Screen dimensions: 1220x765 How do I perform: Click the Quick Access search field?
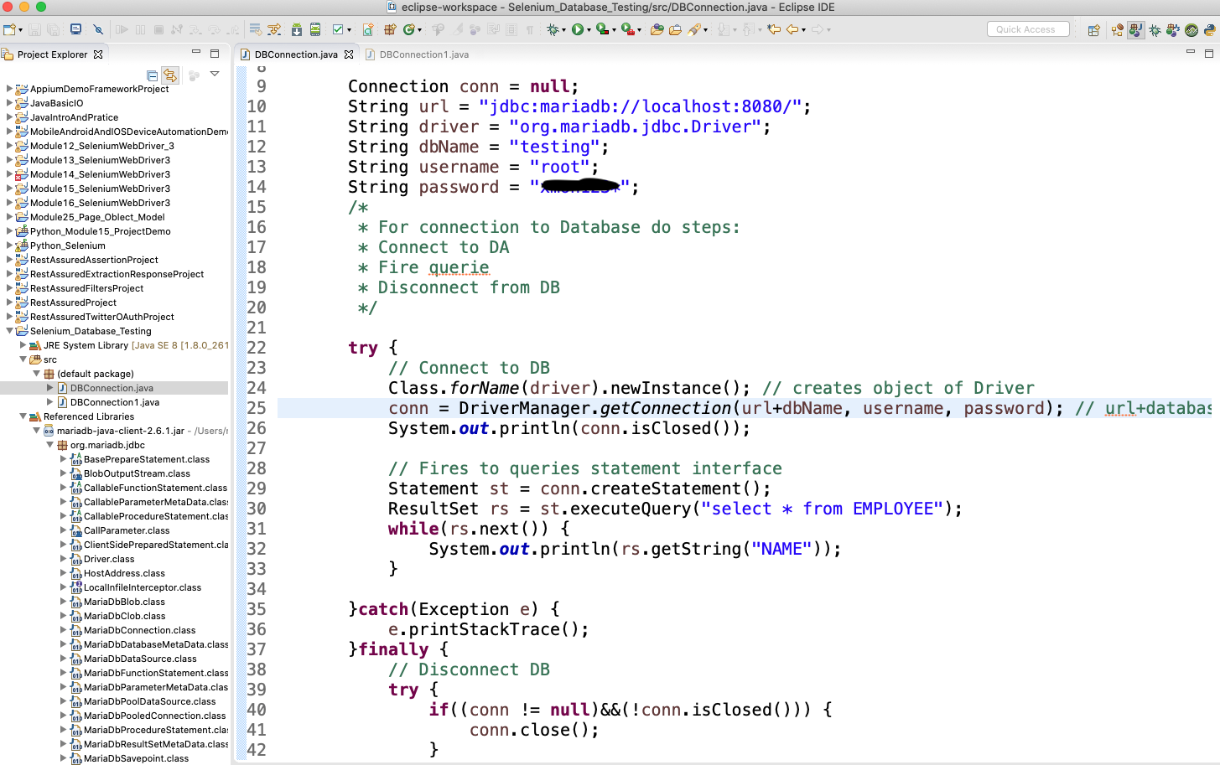(1028, 29)
